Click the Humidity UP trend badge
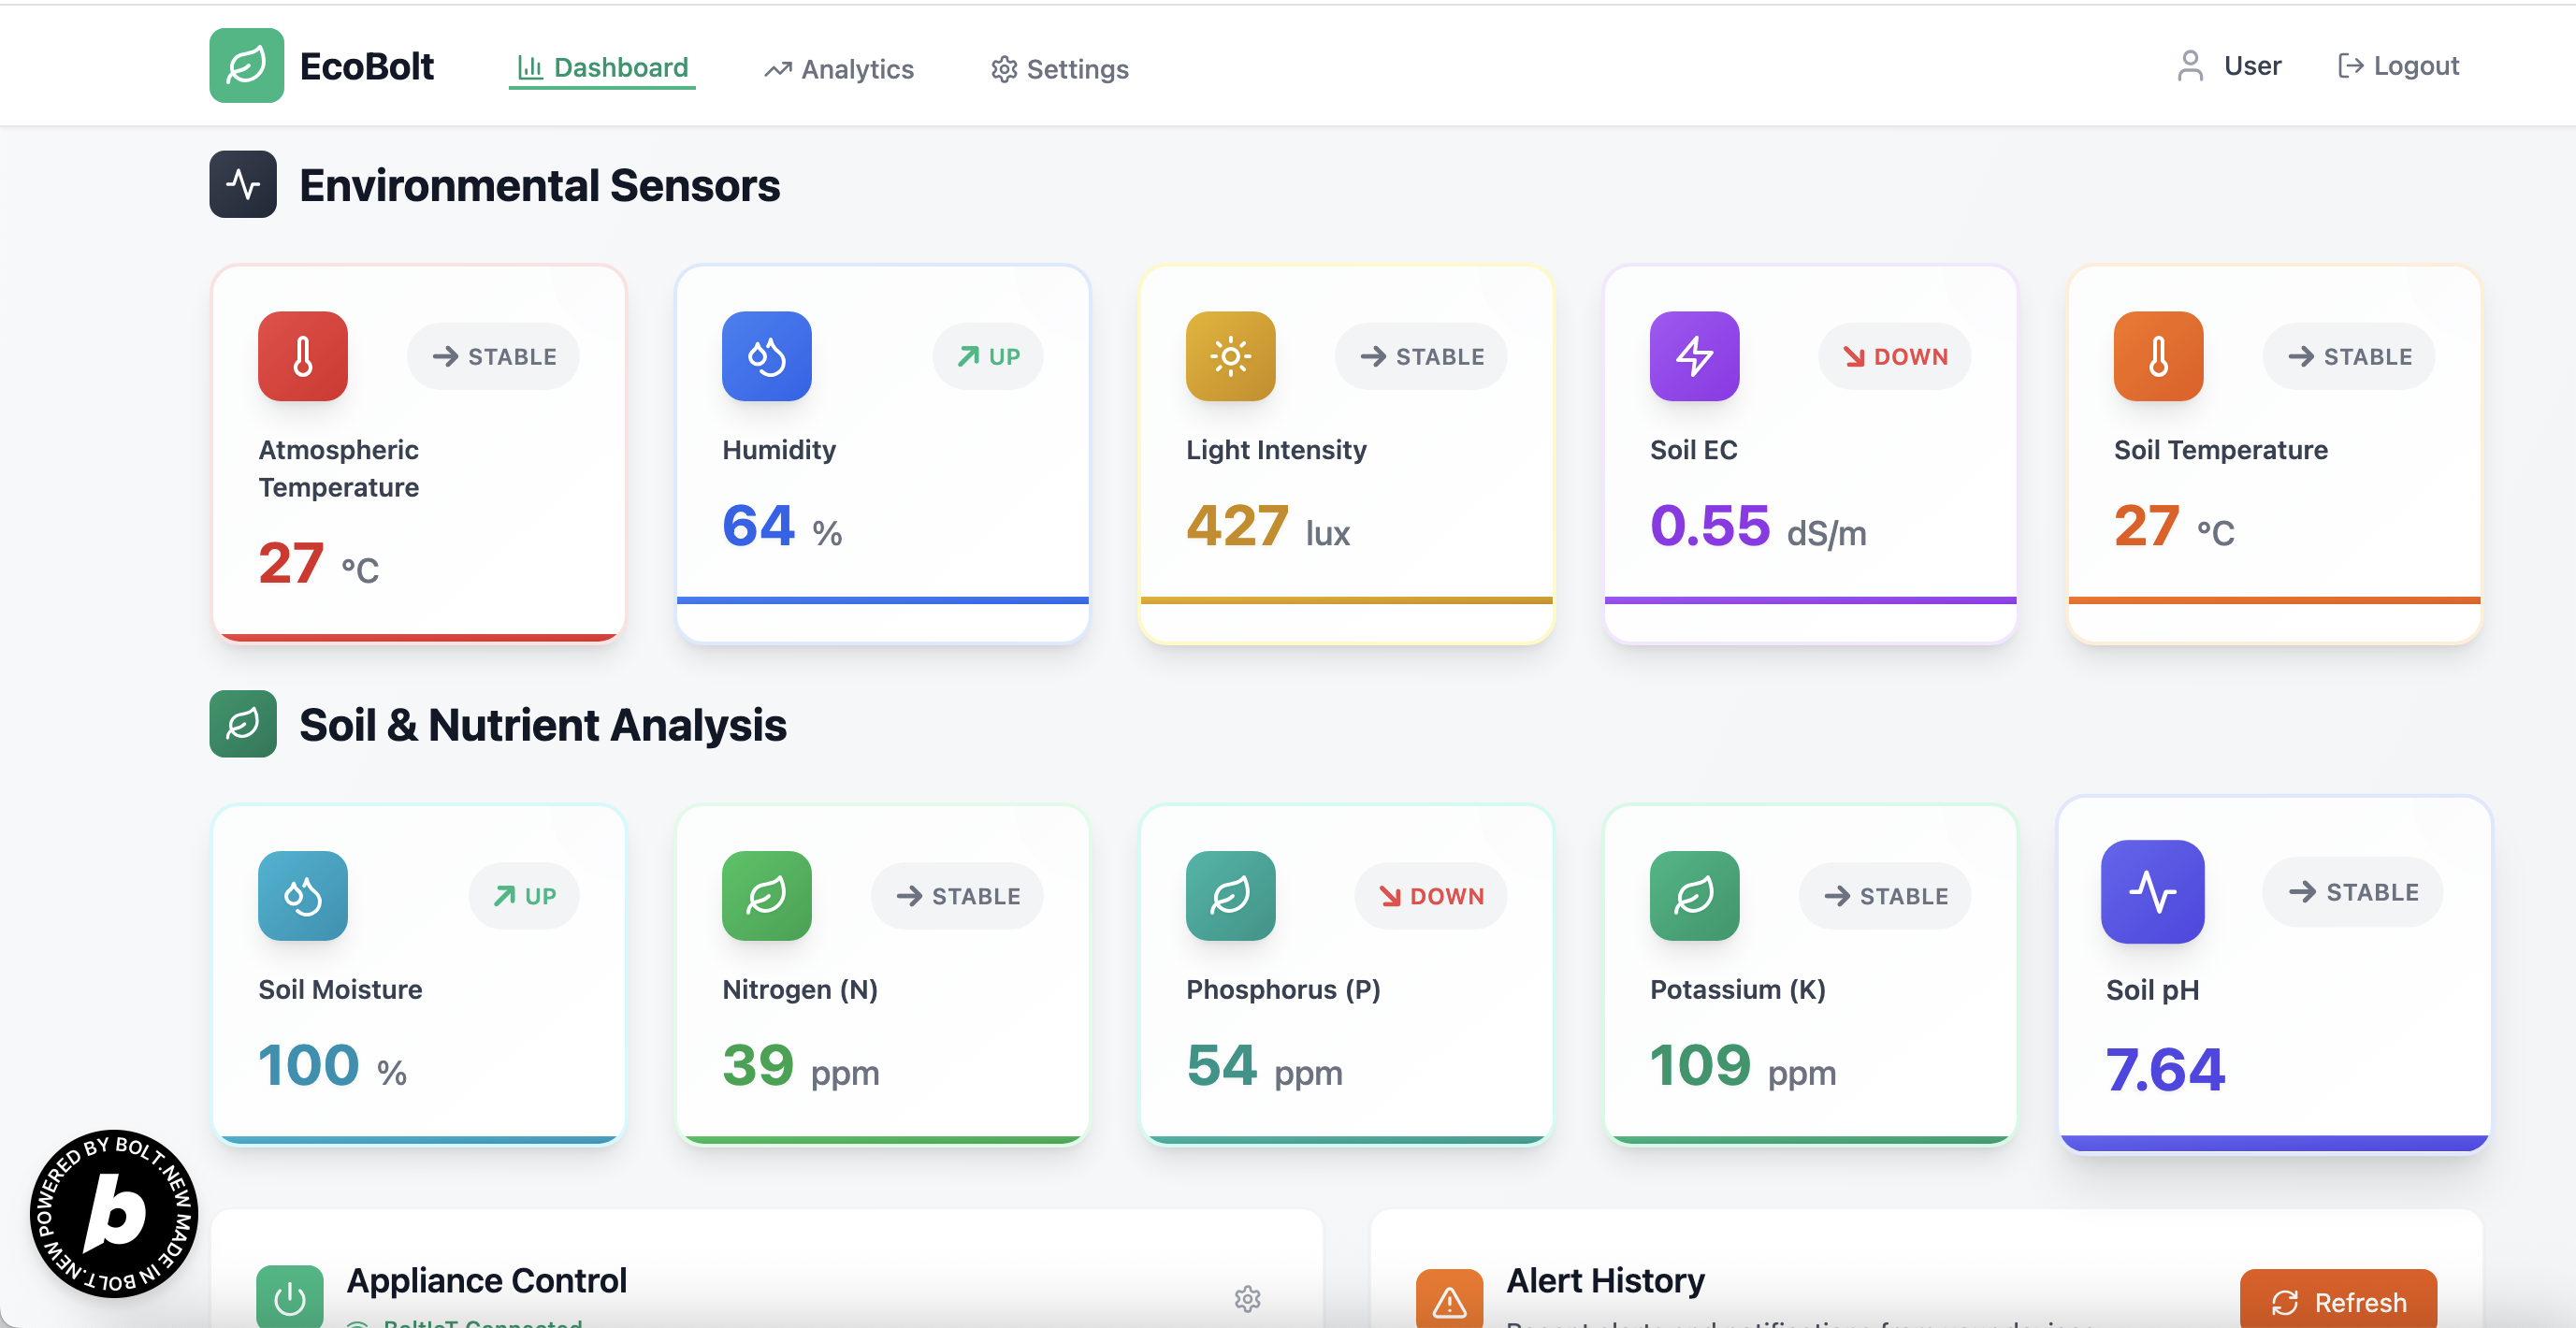Screen dimensions: 2576x1328 click(x=987, y=356)
